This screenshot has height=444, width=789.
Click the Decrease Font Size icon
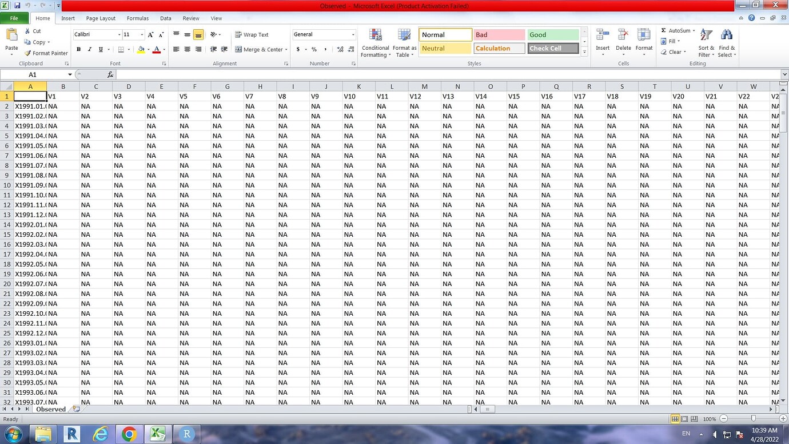[161, 34]
